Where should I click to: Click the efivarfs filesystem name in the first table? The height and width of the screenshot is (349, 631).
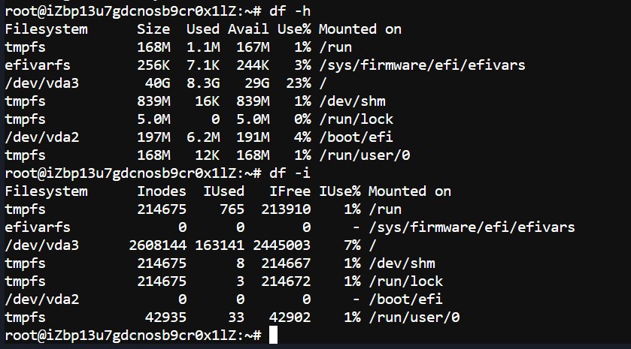38,65
